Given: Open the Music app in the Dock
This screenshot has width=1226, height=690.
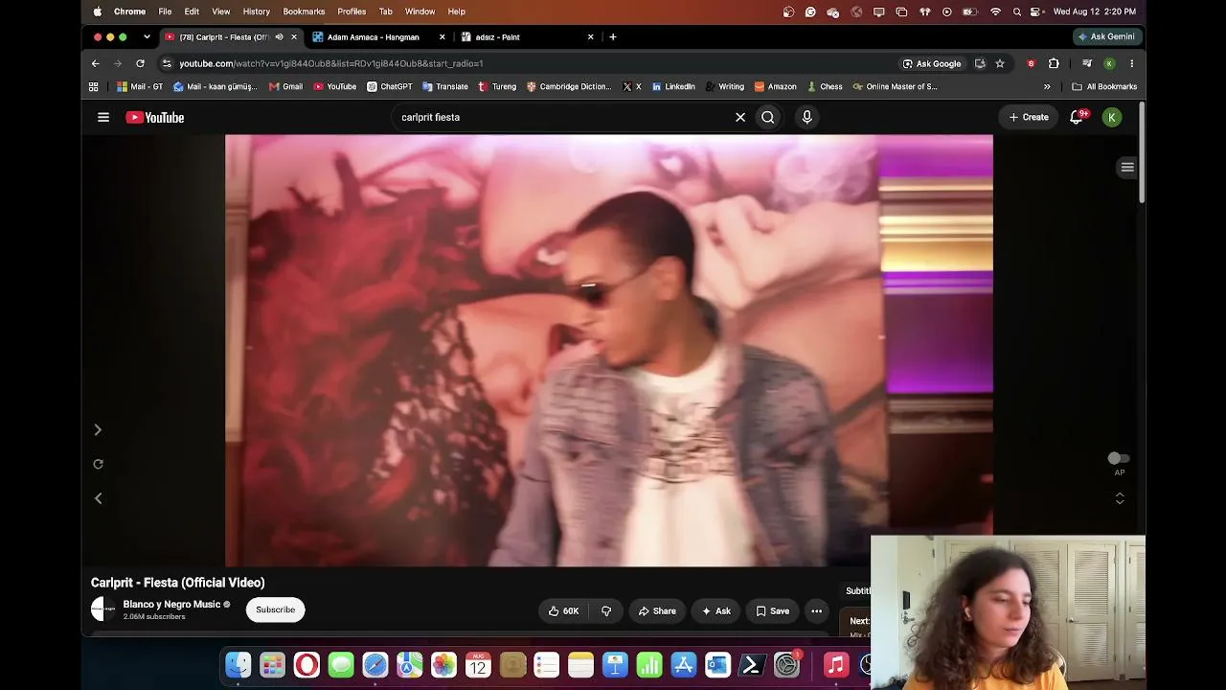Looking at the screenshot, I should (836, 664).
